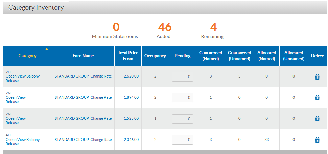Select the Remaining count 4

tap(213, 27)
